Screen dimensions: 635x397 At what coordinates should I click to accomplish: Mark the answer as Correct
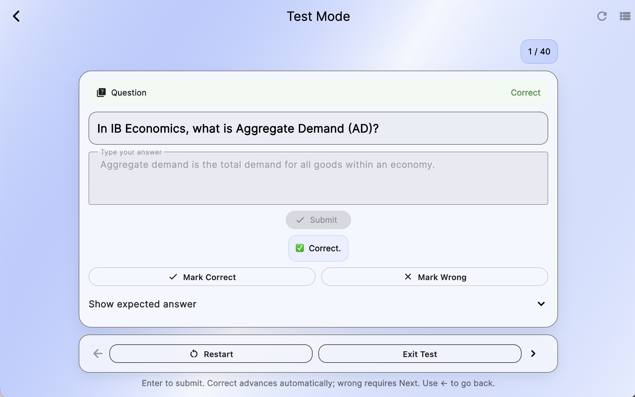(x=202, y=277)
